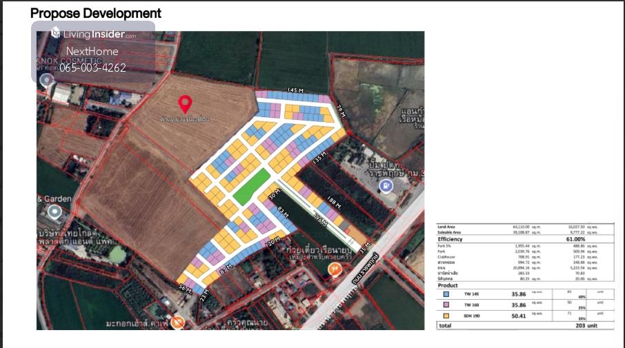Click the NextHome phone number 065-003-4262

click(92, 68)
